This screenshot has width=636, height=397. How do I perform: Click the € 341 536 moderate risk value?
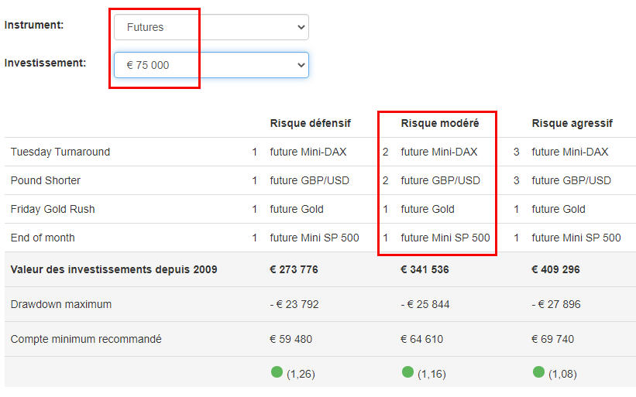[x=425, y=269]
